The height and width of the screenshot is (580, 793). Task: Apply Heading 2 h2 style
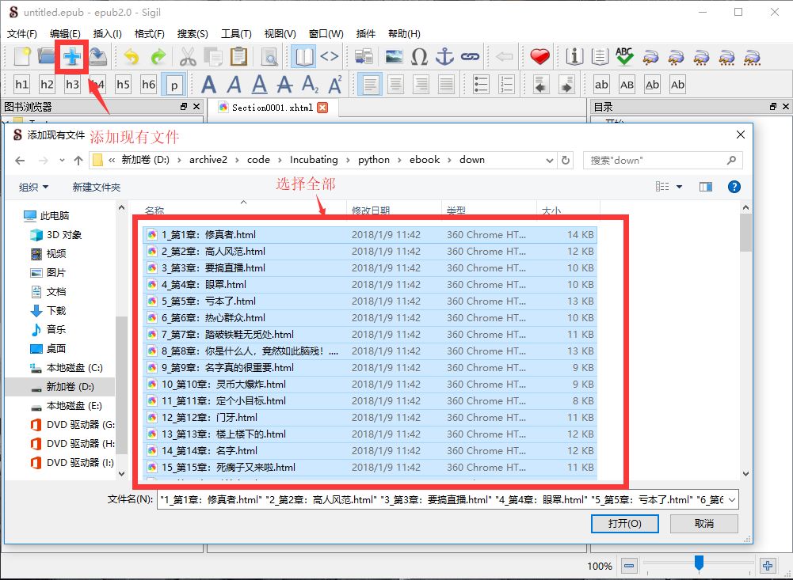[47, 85]
